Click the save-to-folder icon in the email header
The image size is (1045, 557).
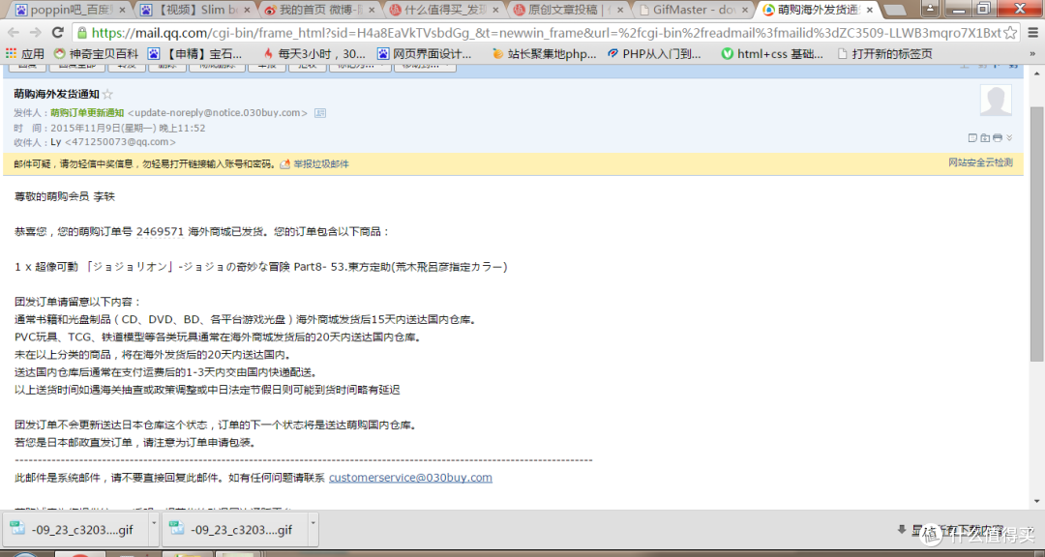[x=985, y=138]
